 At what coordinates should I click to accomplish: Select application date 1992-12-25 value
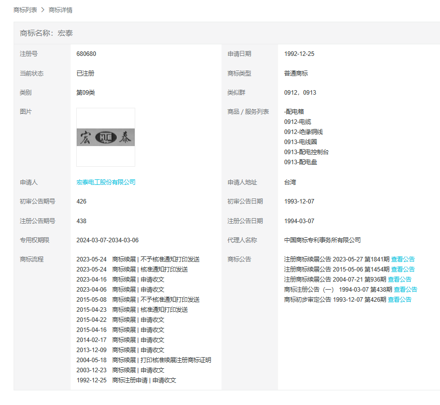click(299, 54)
